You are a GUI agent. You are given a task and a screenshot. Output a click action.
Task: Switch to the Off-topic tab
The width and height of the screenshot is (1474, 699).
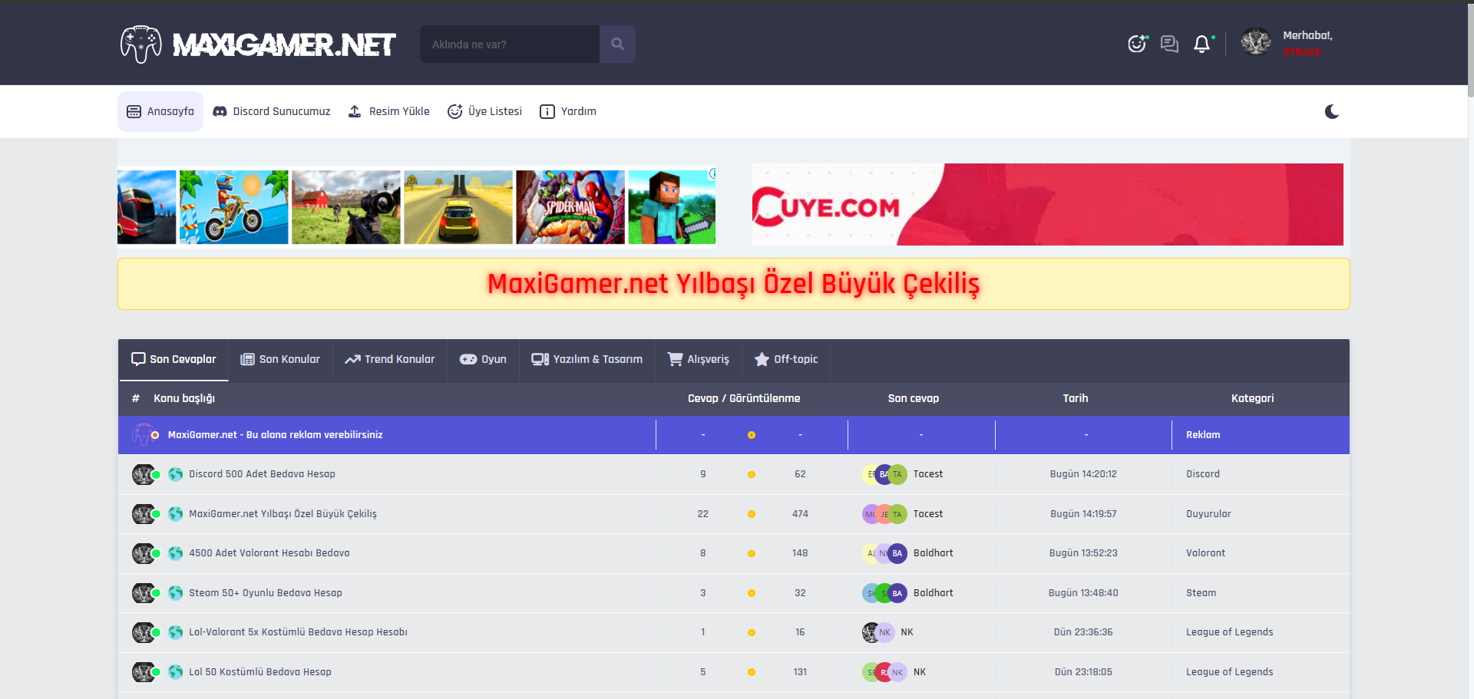point(786,359)
